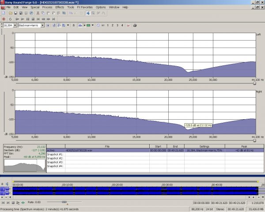Image resolution: width=265 pixels, height=212 pixels.
Task: Click the Peak column header
Action: (244, 146)
